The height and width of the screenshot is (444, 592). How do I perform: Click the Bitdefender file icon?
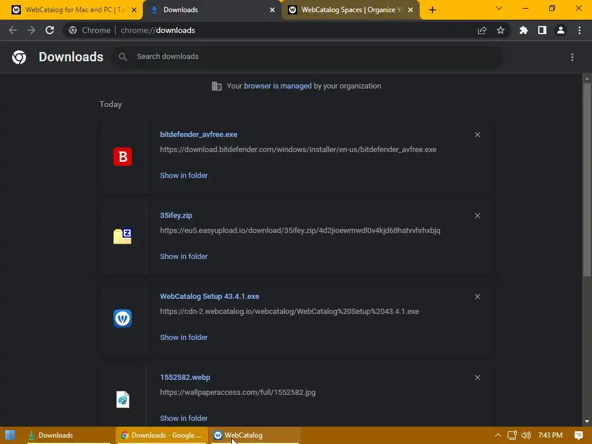pos(123,157)
